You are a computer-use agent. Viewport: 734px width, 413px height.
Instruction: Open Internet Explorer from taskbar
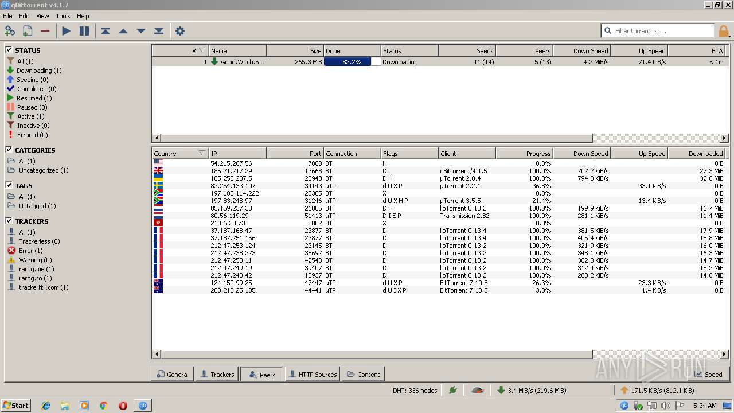(46, 406)
